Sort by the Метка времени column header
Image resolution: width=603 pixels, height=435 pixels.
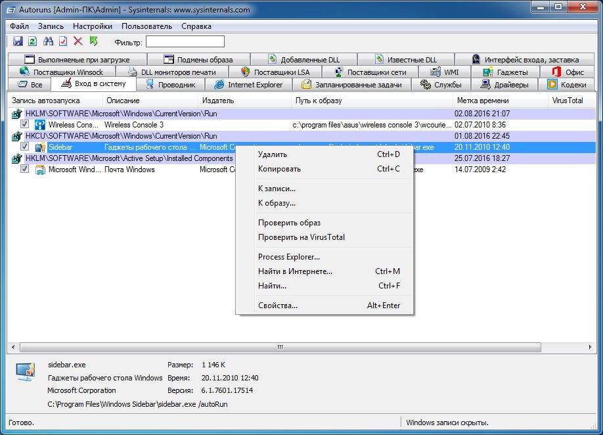pyautogui.click(x=501, y=101)
